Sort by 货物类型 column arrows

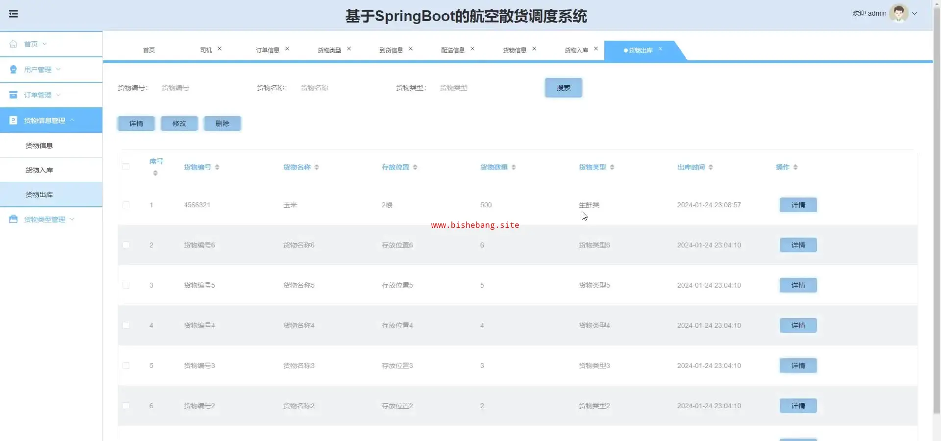click(x=612, y=167)
